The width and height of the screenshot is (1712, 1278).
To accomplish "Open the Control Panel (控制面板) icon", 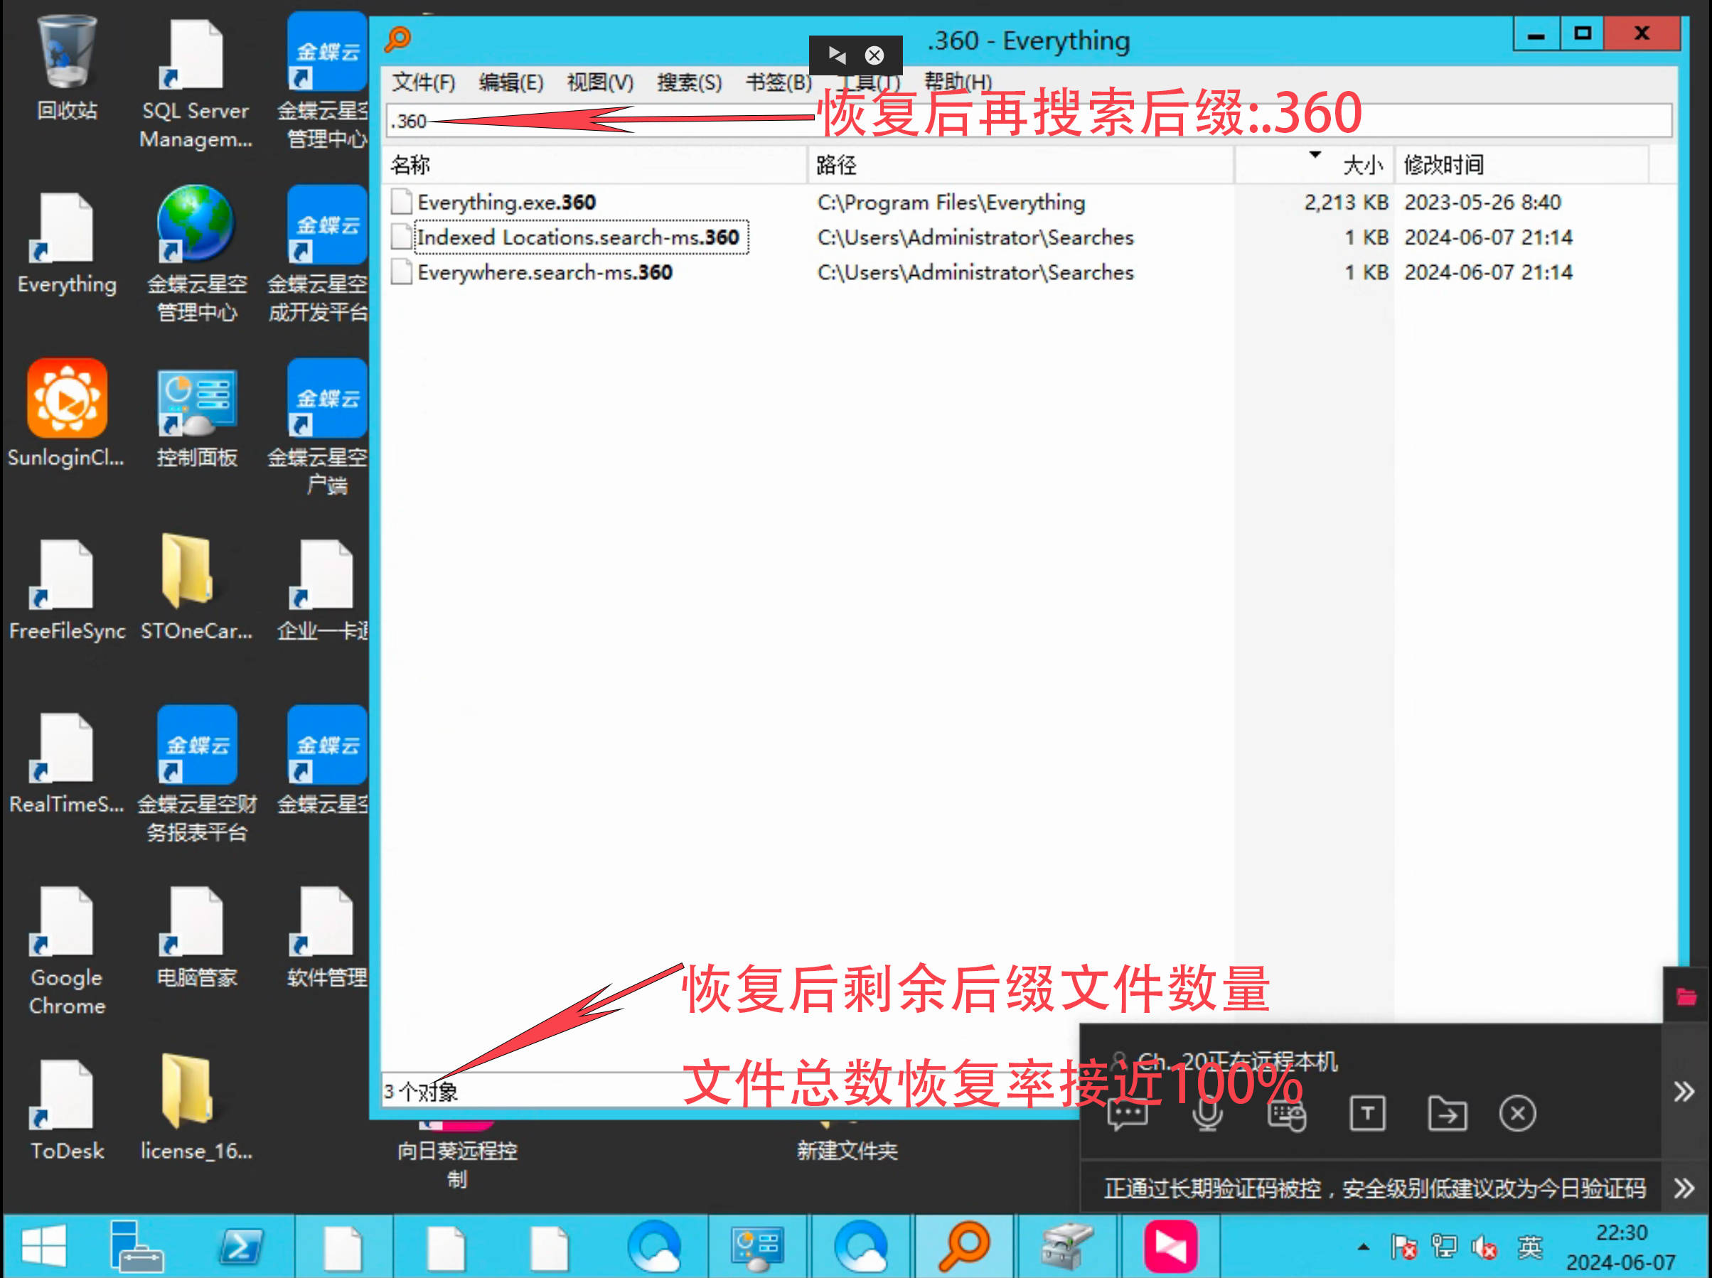I will (x=196, y=417).
